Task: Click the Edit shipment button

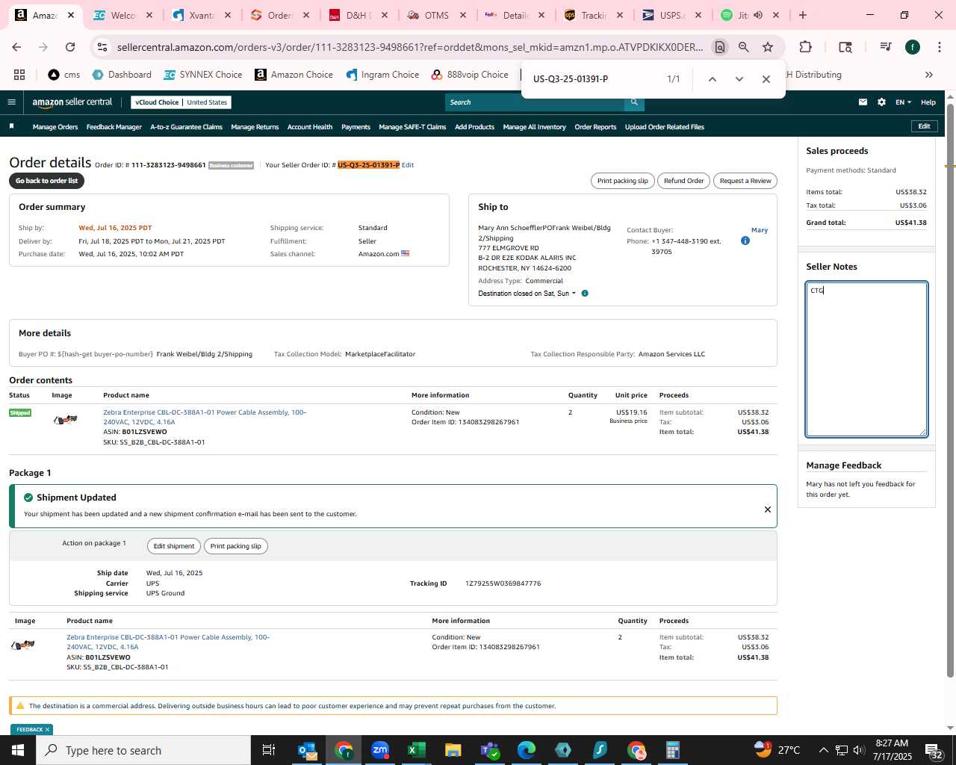Action: (174, 546)
